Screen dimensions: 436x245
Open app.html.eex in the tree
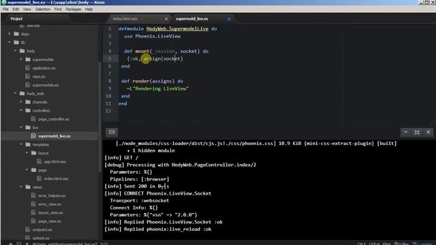(54, 161)
